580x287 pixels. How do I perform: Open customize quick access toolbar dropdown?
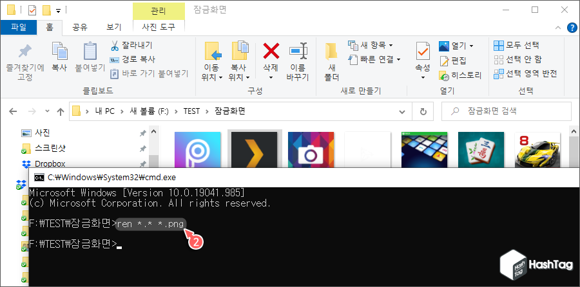click(x=58, y=11)
